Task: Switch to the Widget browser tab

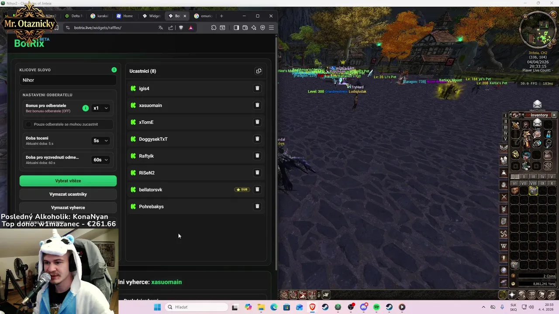Action: click(152, 16)
